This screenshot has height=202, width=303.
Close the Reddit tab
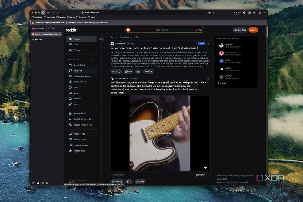pos(60,34)
